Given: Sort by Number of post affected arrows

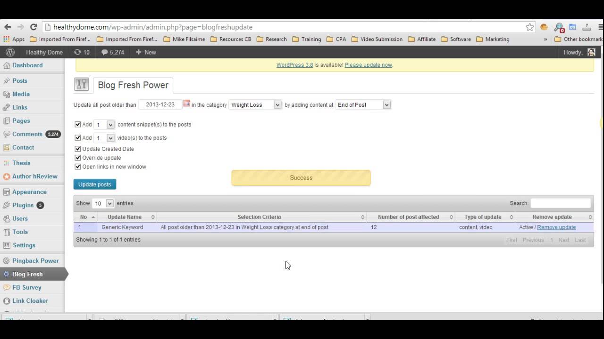Looking at the screenshot, I should click(x=451, y=217).
